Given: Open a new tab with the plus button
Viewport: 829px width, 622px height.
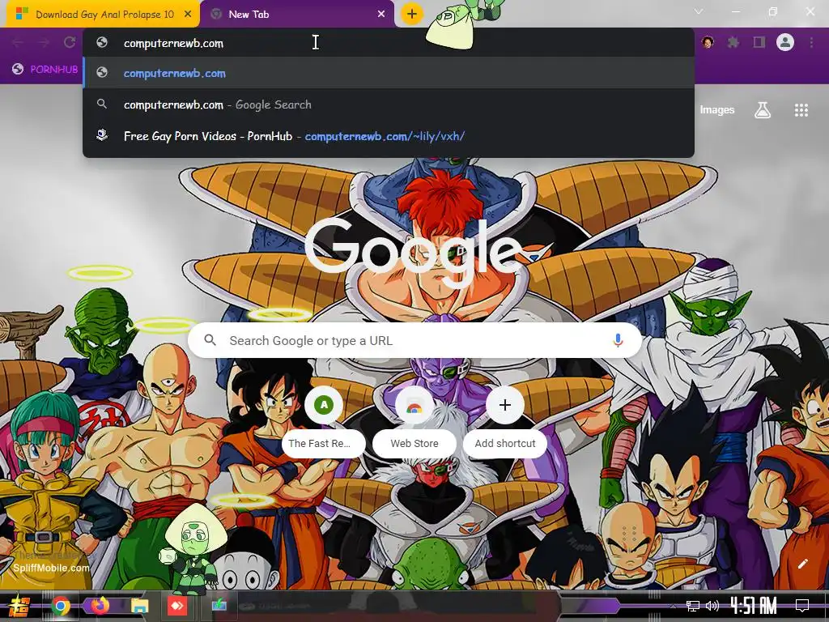Looking at the screenshot, I should tap(411, 14).
